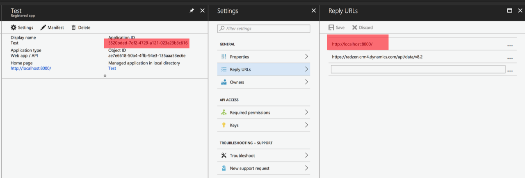Close the Settings blade

pos(314,11)
